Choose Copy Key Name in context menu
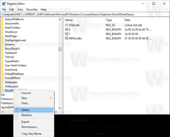The width and height of the screenshot is (170, 137). pos(34,134)
